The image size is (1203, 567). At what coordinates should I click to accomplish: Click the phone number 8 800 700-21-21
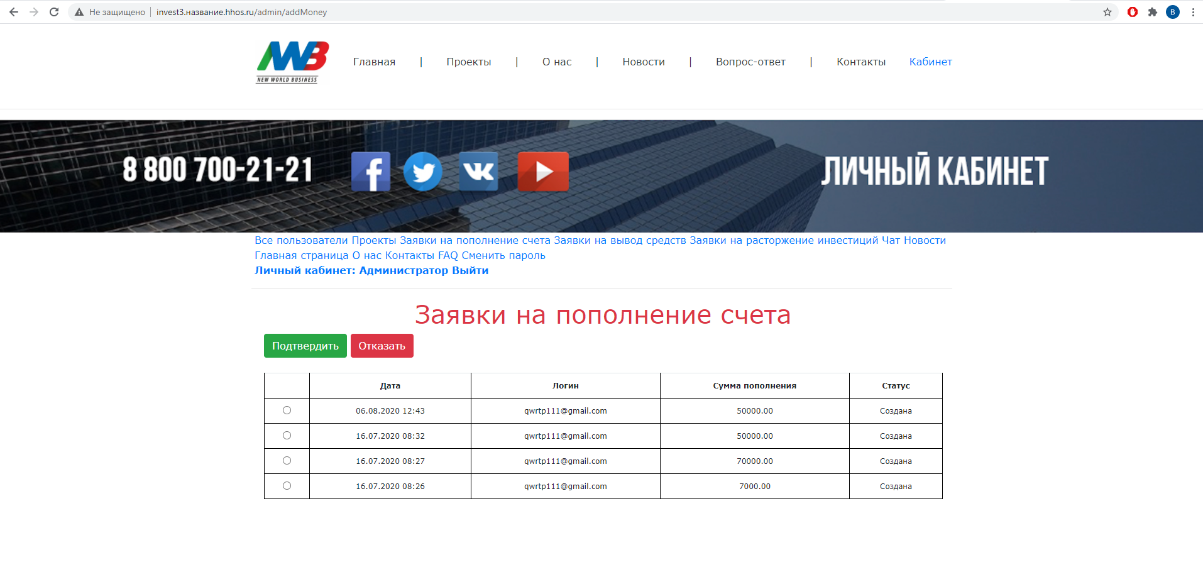217,170
